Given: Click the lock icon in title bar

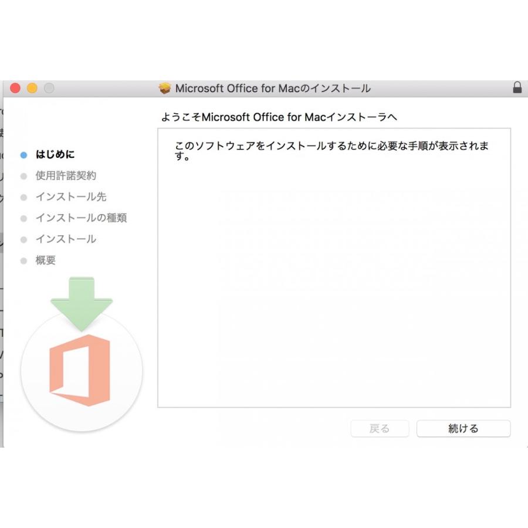Looking at the screenshot, I should 517,87.
